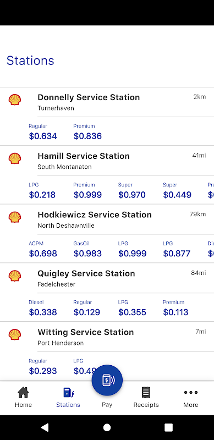Tap the Shell logo beside Hamill Service Station
The image size is (214, 440).
15,158
